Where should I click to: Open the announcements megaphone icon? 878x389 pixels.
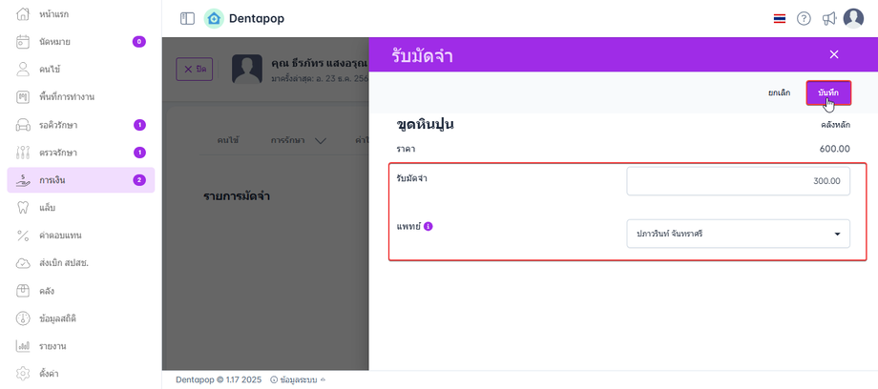pos(827,19)
